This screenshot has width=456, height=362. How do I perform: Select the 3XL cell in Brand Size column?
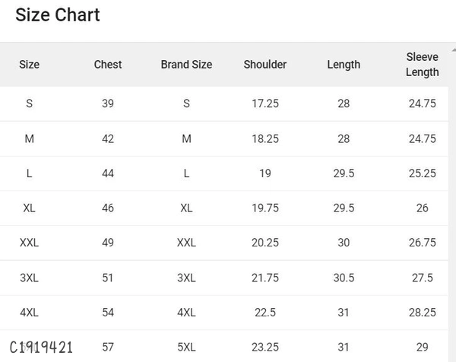pos(186,278)
